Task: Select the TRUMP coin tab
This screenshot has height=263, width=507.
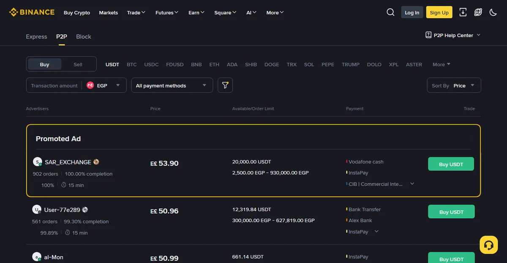Action: [x=351, y=64]
